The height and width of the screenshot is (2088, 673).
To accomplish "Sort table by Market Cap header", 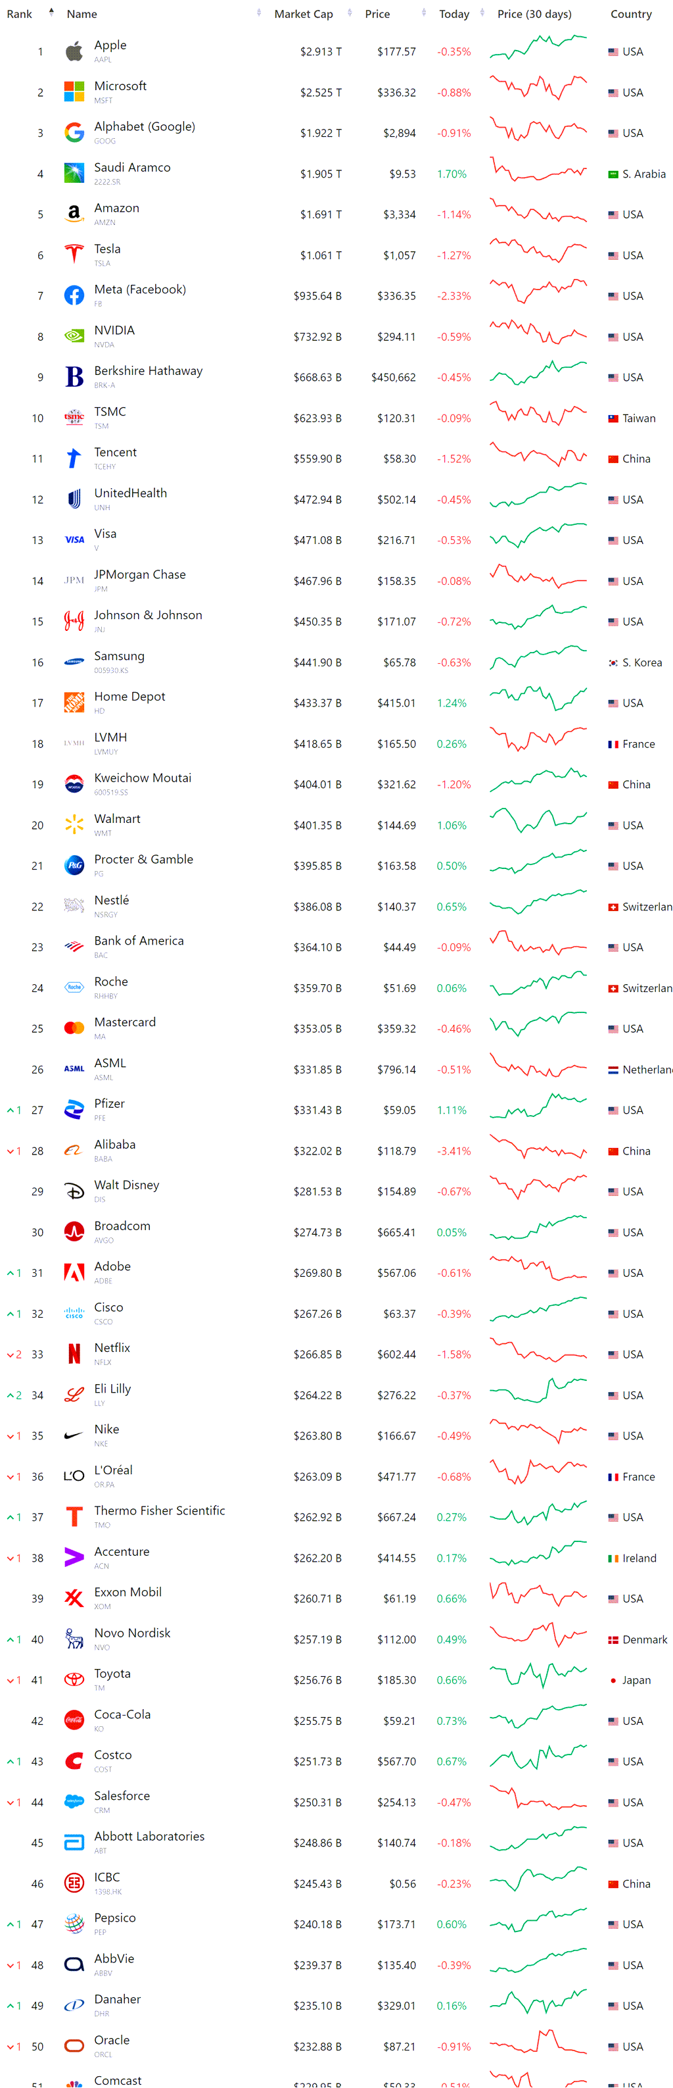I will [304, 14].
